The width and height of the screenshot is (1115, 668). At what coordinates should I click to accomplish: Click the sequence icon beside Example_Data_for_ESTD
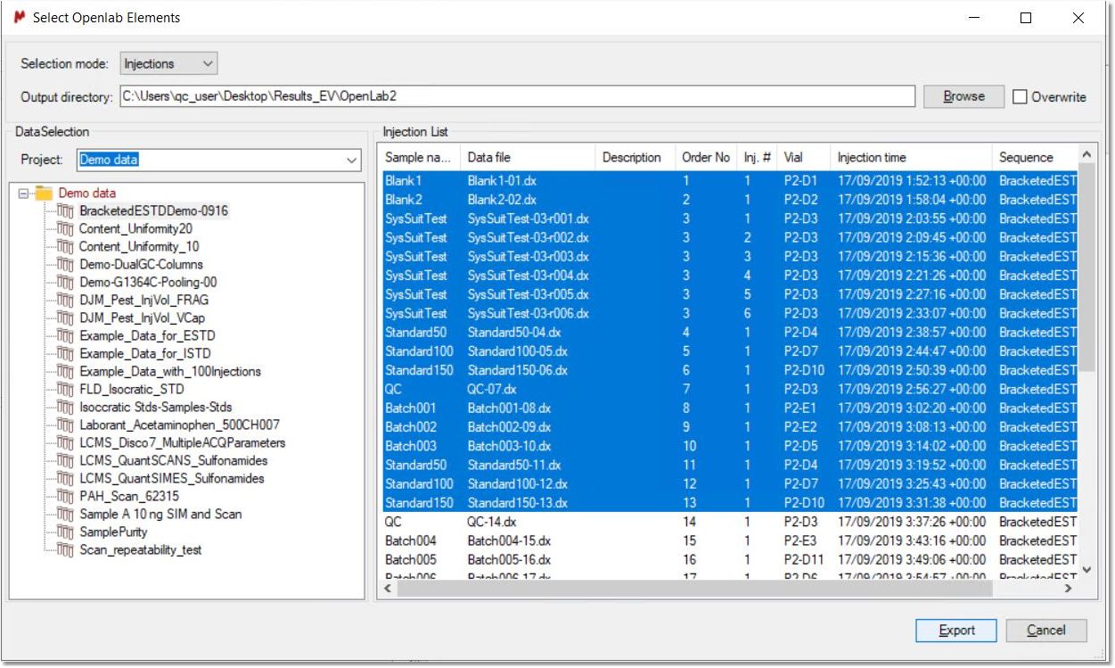(x=65, y=336)
